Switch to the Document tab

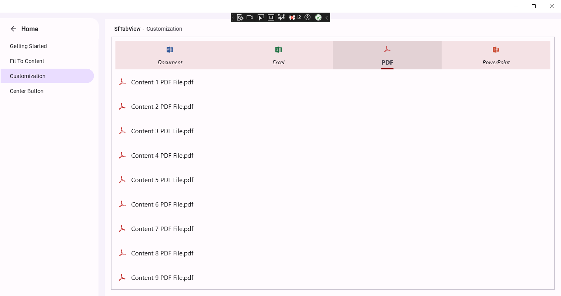click(x=170, y=55)
